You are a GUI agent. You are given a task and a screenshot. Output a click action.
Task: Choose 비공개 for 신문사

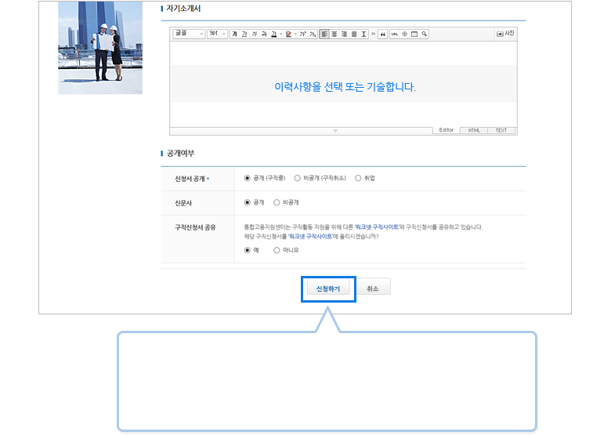pyautogui.click(x=277, y=202)
